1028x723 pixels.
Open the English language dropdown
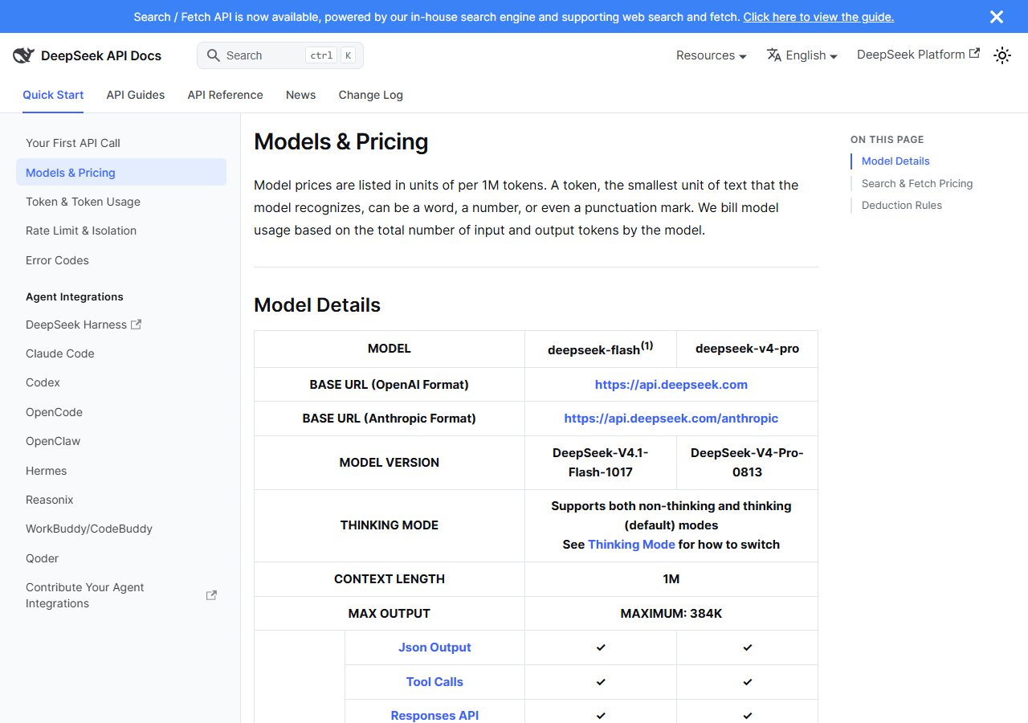[802, 55]
